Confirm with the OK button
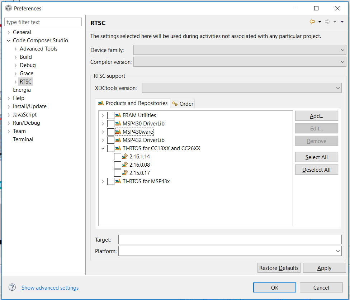 tap(275, 287)
